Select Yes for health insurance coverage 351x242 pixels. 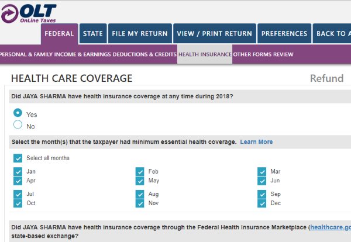click(x=18, y=113)
